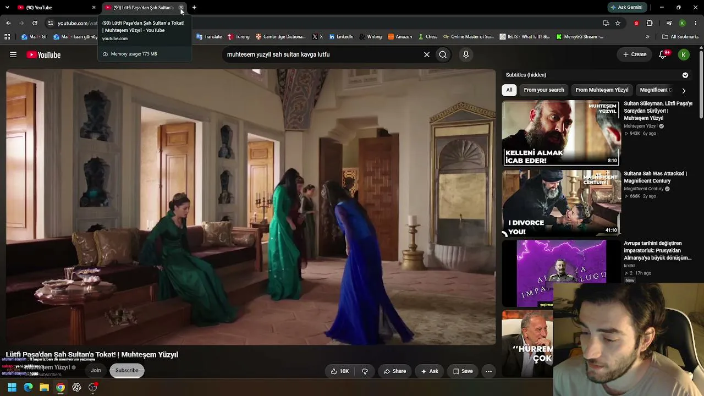Image resolution: width=704 pixels, height=396 pixels.
Task: Open Avrupa tarihini değiştiren imparatorluk video title
Action: (x=658, y=250)
